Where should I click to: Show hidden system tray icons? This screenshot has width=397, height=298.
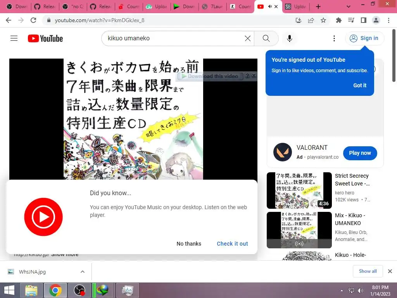pyautogui.click(x=342, y=290)
